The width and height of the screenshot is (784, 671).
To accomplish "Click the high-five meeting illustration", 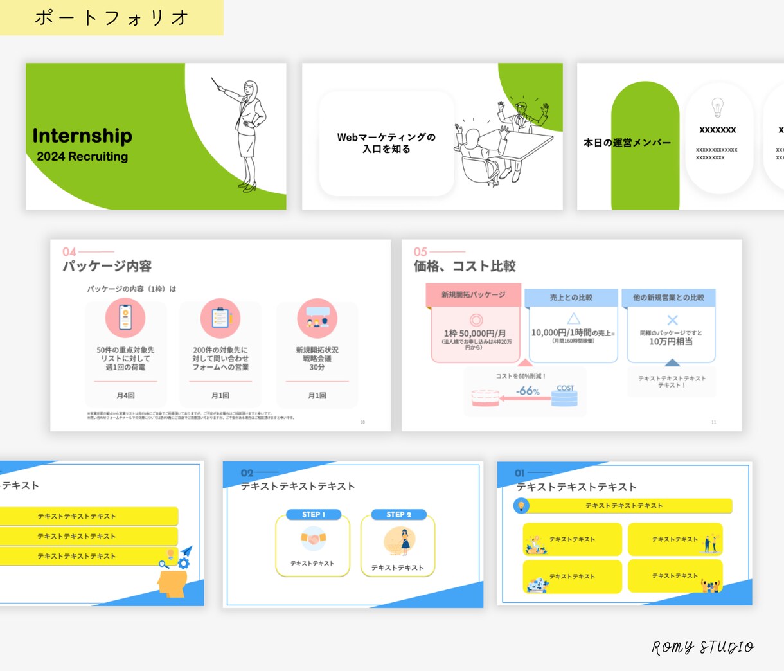I will point(504,143).
